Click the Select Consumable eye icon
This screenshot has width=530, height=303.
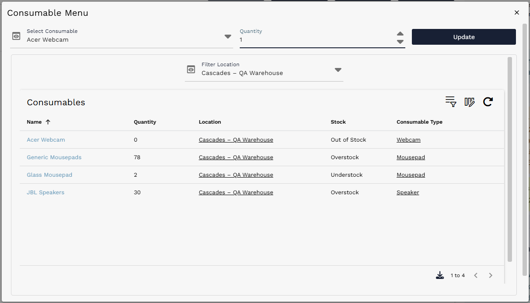click(16, 36)
